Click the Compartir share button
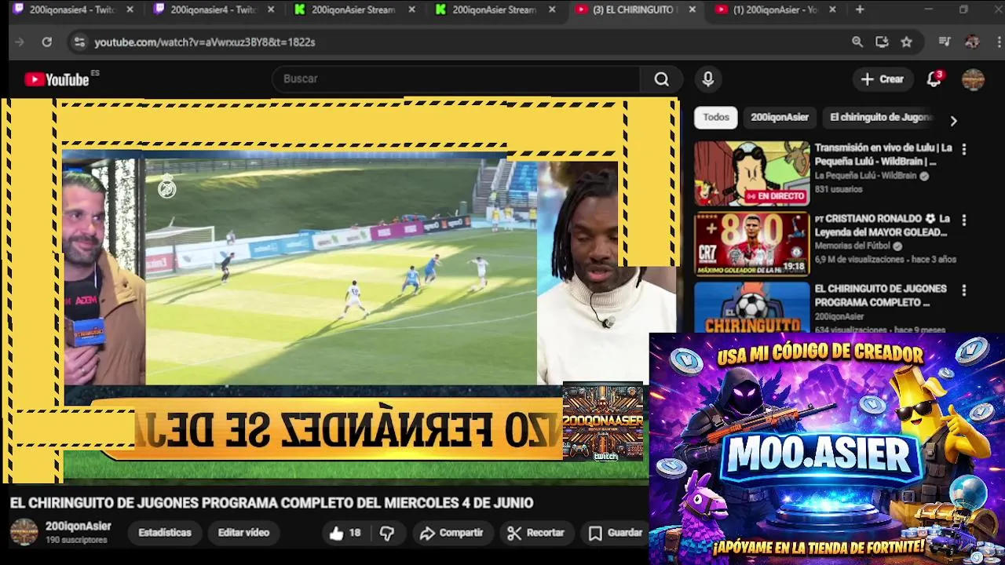 point(451,533)
